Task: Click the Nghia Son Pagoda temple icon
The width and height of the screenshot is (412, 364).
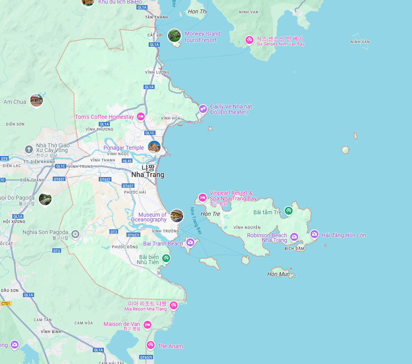Action: (x=75, y=234)
